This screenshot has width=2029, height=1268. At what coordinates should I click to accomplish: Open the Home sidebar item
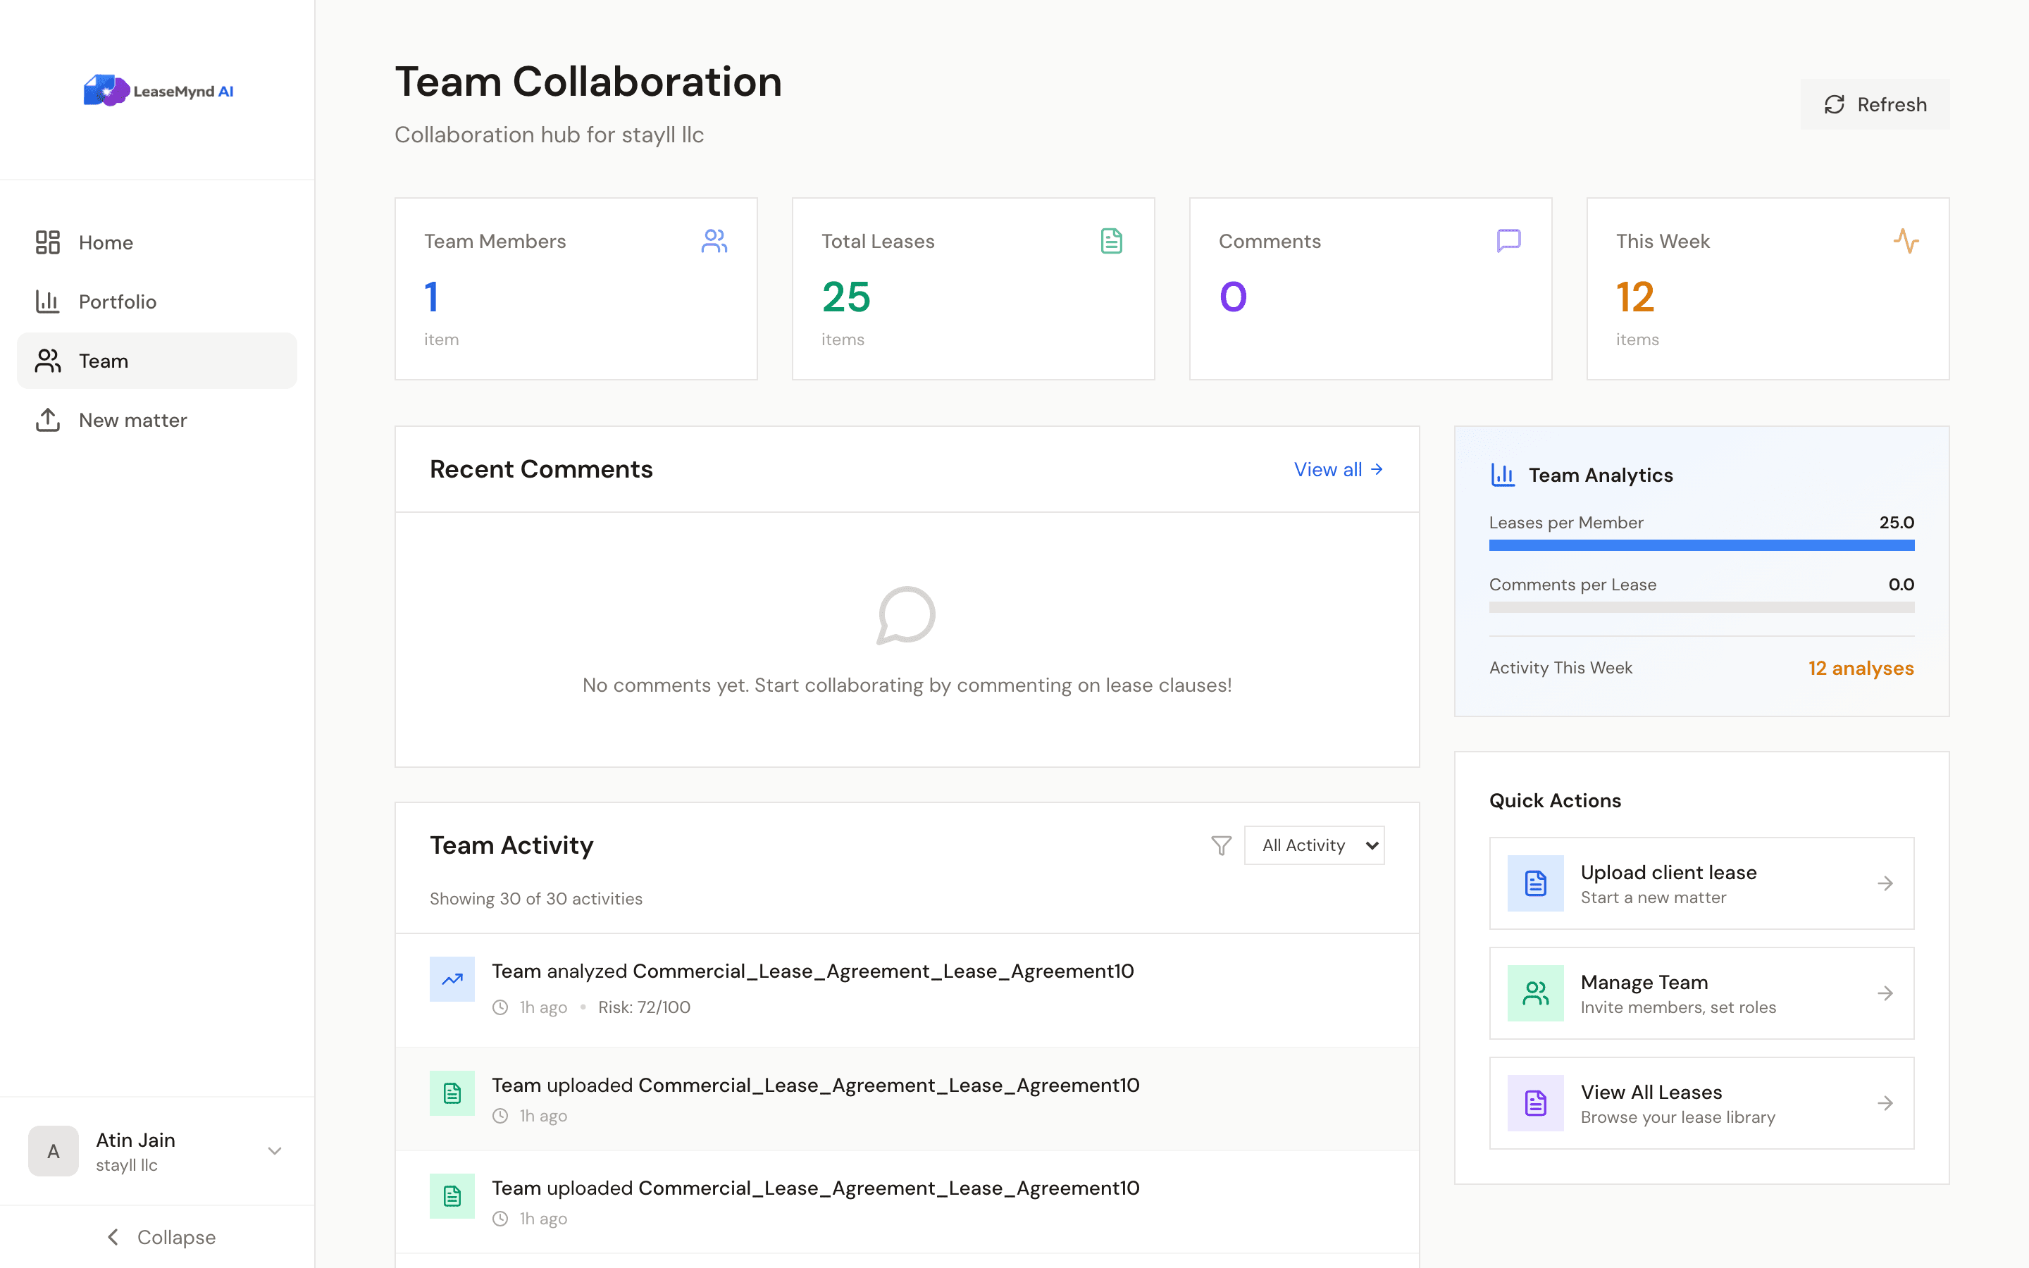(x=157, y=242)
